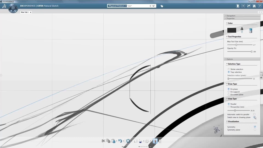
Task: Click the Opacity slider handle
Action: coord(251,52)
